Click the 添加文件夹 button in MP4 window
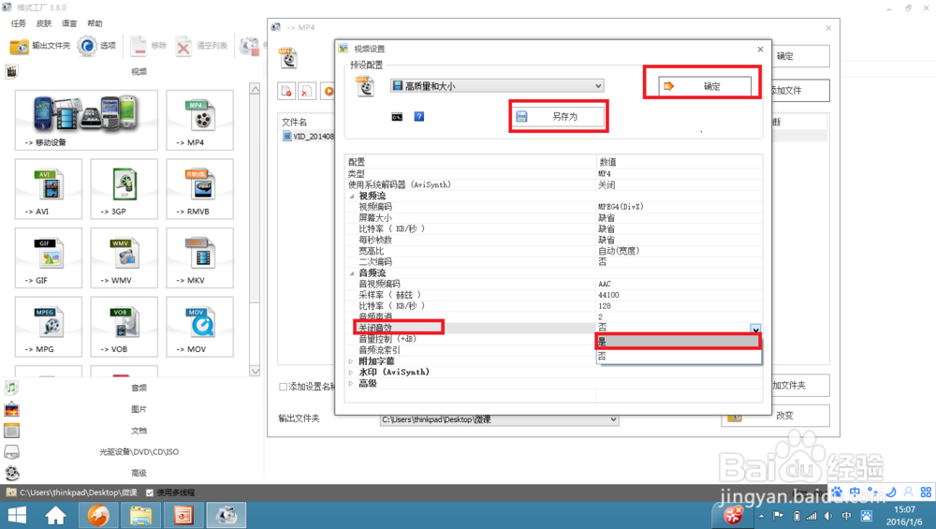The height and width of the screenshot is (529, 936). point(800,386)
